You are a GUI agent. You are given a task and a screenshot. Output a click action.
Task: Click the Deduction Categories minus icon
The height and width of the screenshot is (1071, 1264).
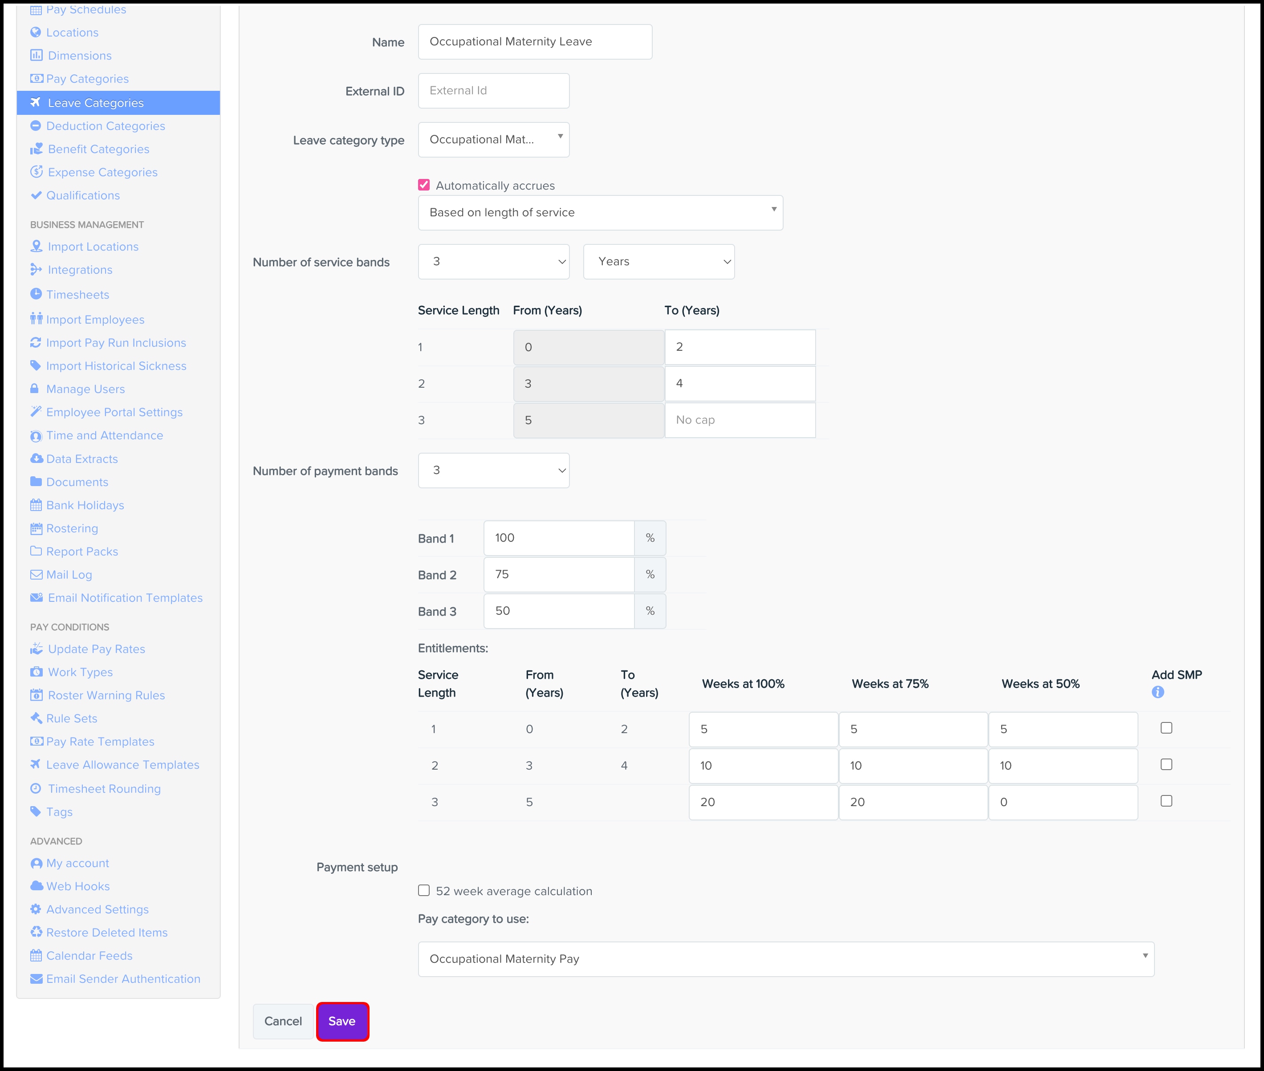(36, 126)
